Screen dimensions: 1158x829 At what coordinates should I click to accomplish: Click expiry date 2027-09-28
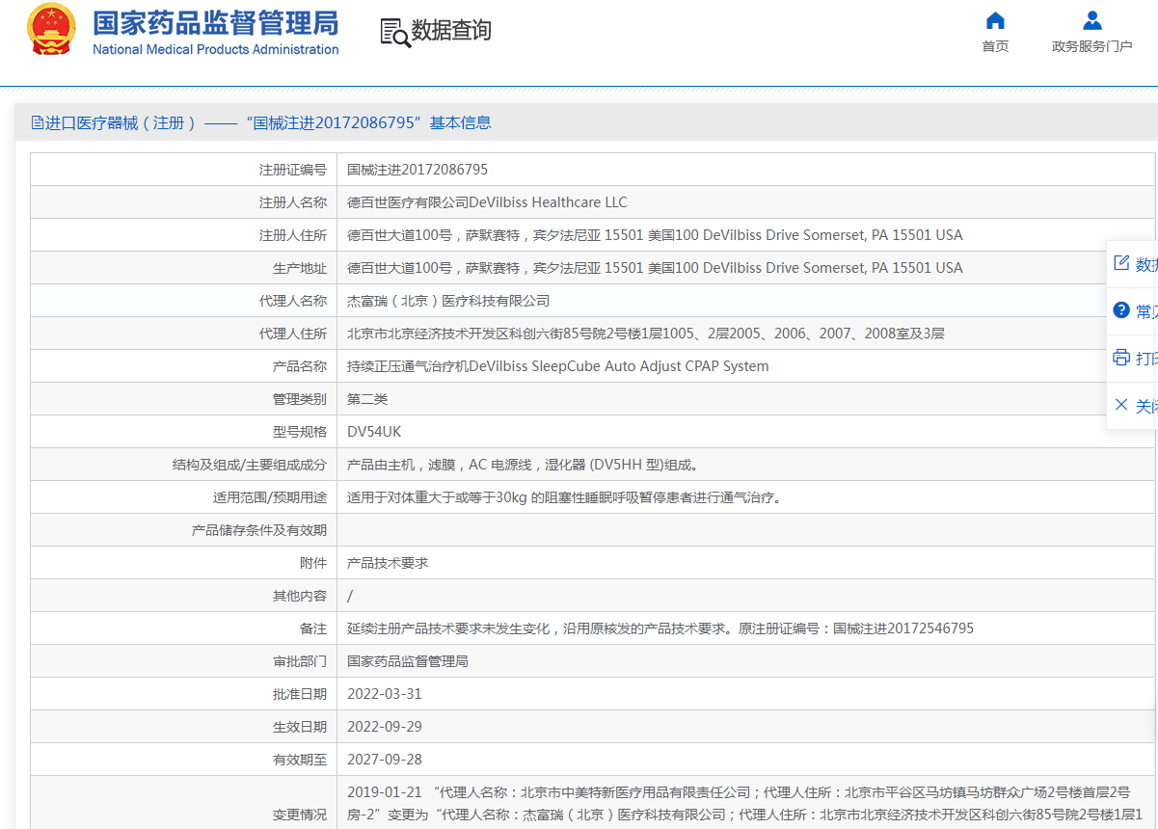tap(385, 760)
